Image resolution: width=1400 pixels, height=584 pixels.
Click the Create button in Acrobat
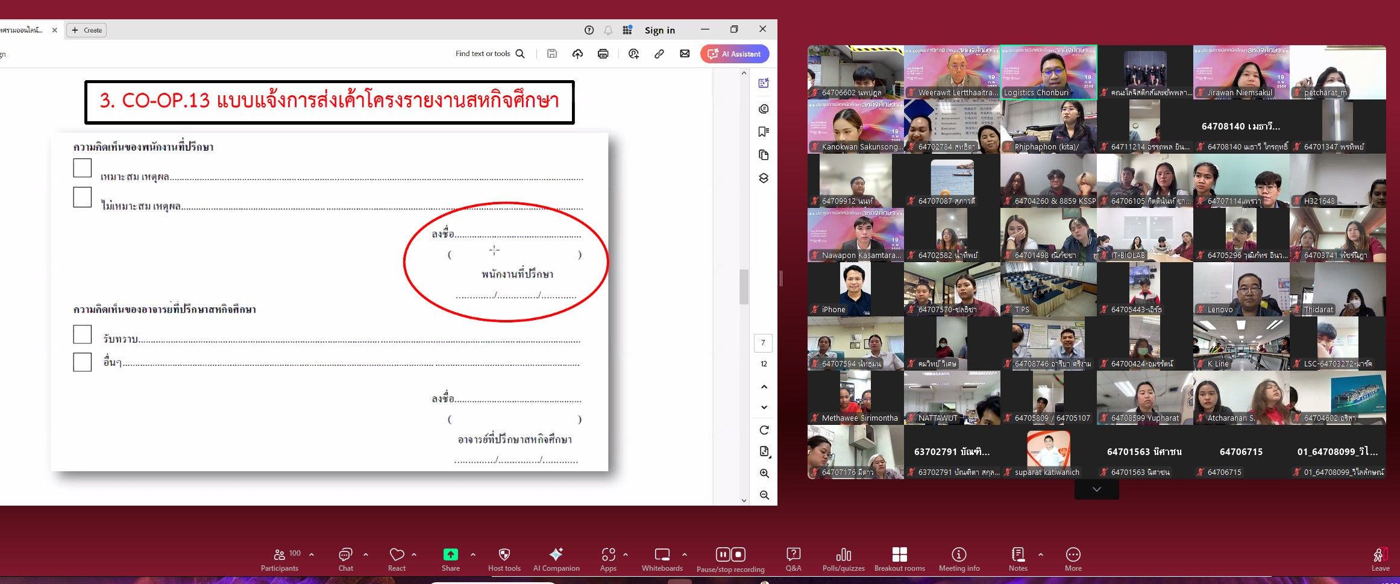point(87,30)
